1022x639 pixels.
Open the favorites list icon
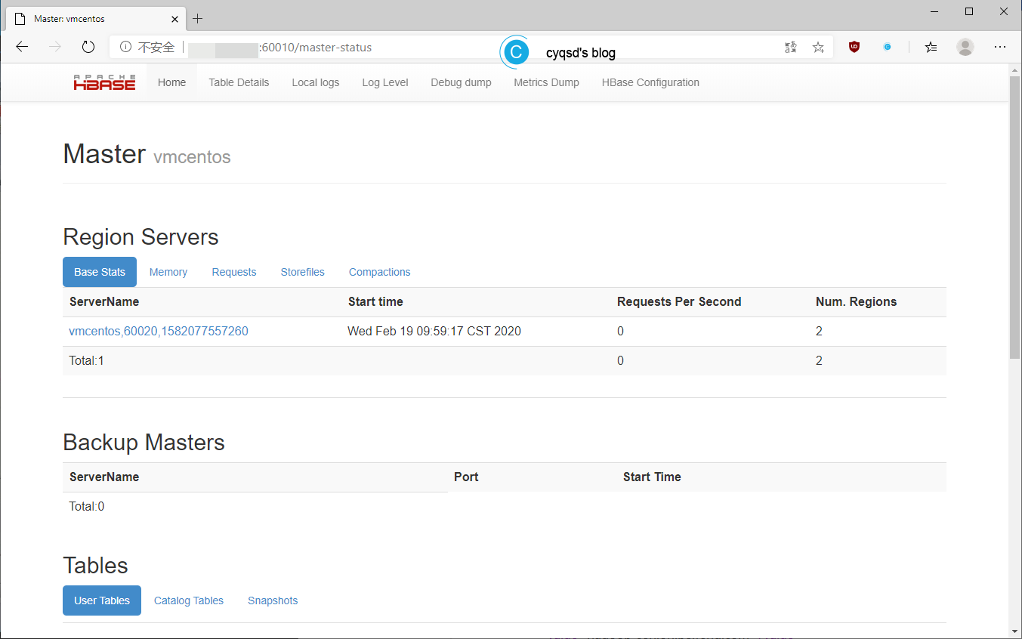click(931, 47)
